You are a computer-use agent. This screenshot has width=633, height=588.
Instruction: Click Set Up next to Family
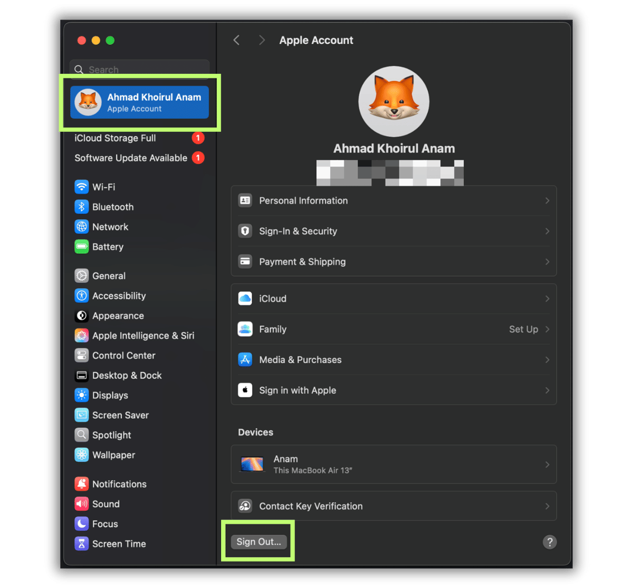click(523, 329)
